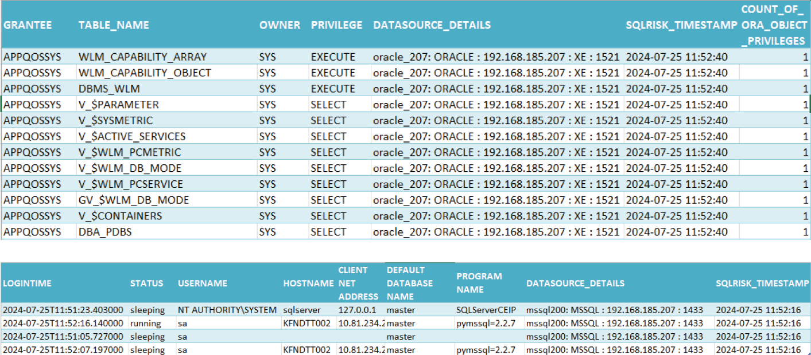
Task: Select the COUNT_OF_ORA_OBJECT_PRIVILEGES header cell
Action: [773, 25]
